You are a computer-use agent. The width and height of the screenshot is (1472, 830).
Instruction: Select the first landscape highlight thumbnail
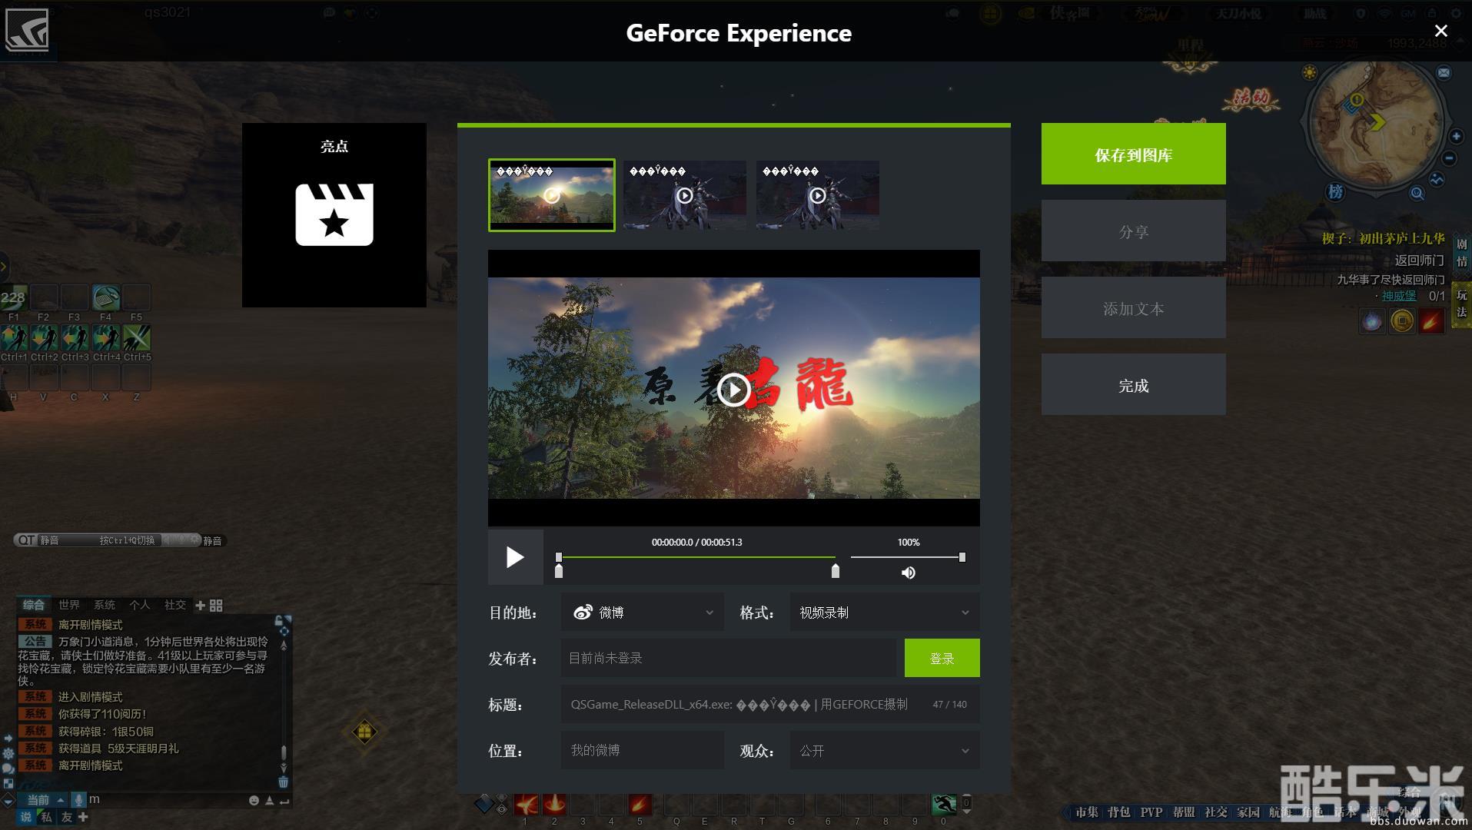click(x=552, y=195)
